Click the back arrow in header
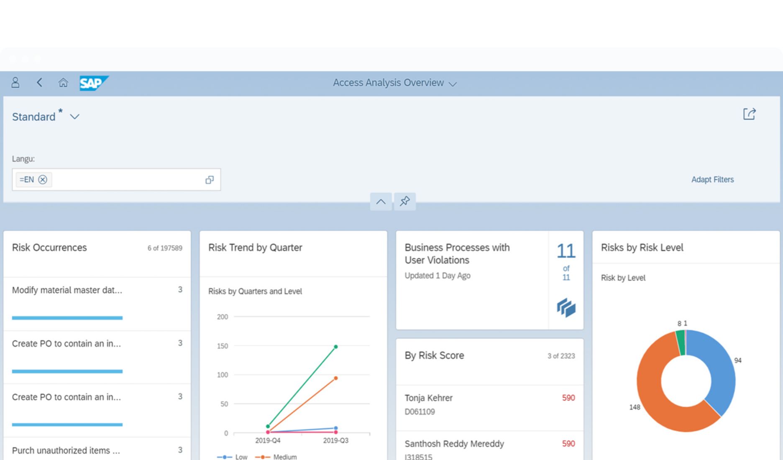The image size is (783, 460). pos(40,82)
